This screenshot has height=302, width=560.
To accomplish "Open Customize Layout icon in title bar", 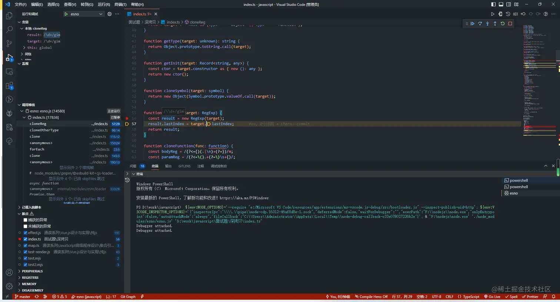I will point(516,4).
